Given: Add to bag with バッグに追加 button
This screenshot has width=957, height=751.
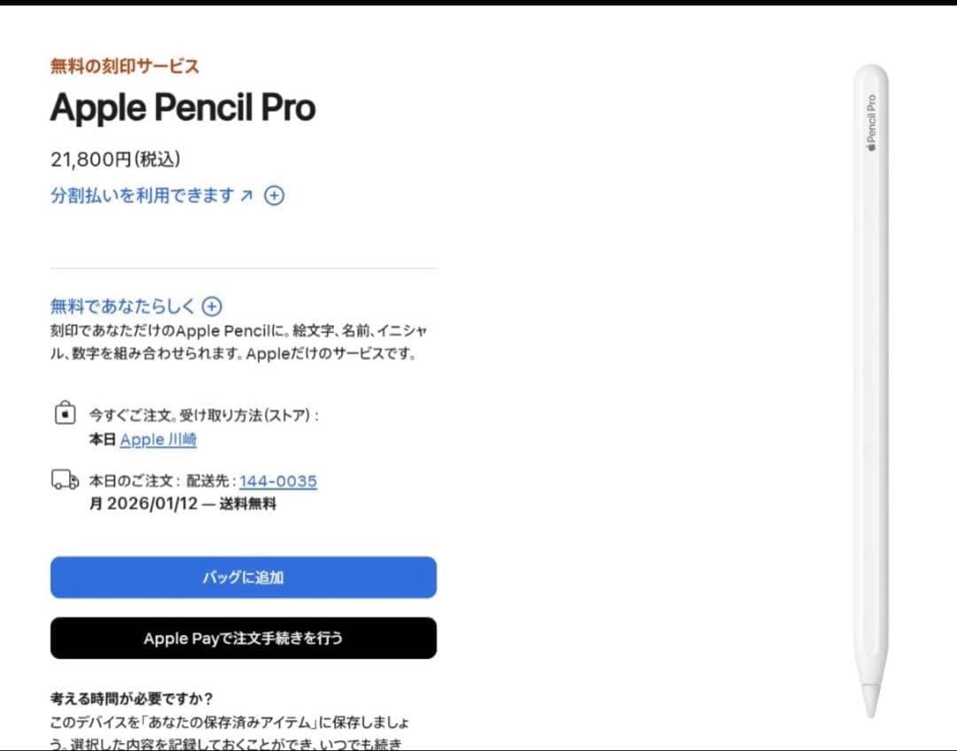Looking at the screenshot, I should coord(244,577).
